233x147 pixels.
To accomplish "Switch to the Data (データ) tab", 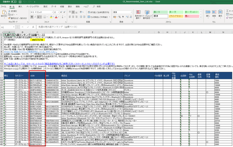I will tap(54, 6).
